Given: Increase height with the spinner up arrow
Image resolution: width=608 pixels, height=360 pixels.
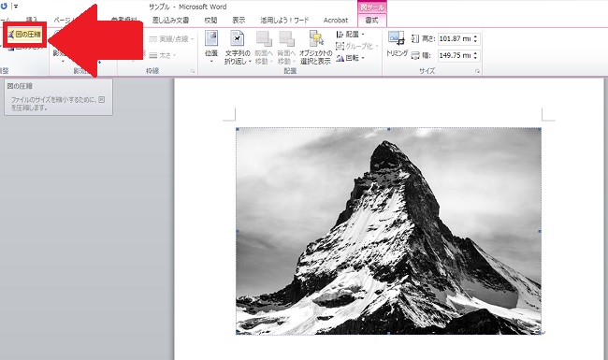Looking at the screenshot, I should (476, 36).
